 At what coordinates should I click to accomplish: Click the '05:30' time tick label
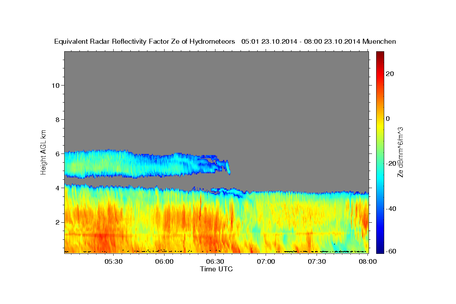tap(113, 261)
